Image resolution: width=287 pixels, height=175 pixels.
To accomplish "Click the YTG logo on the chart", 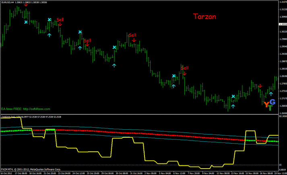I will click(x=269, y=104).
